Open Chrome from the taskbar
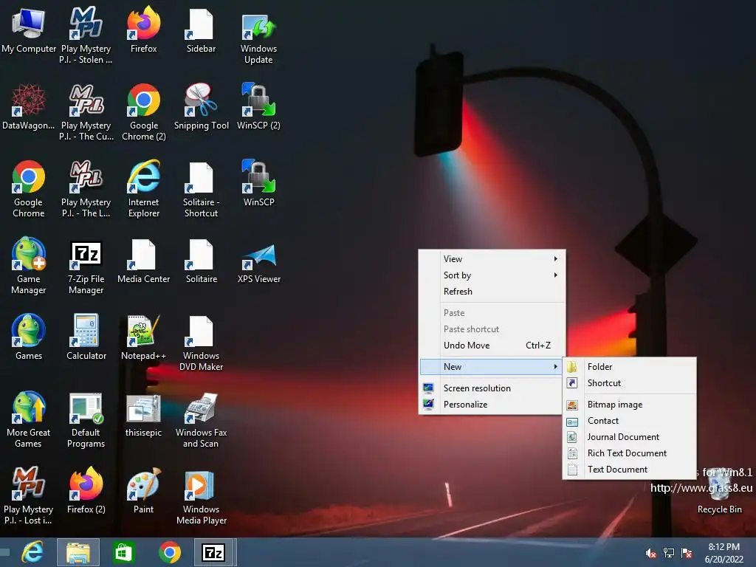Screen dimensions: 756x567 [170, 552]
